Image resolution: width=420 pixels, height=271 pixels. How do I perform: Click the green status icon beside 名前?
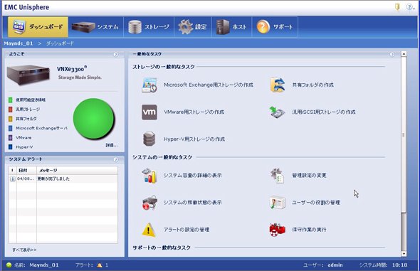[x=9, y=265]
